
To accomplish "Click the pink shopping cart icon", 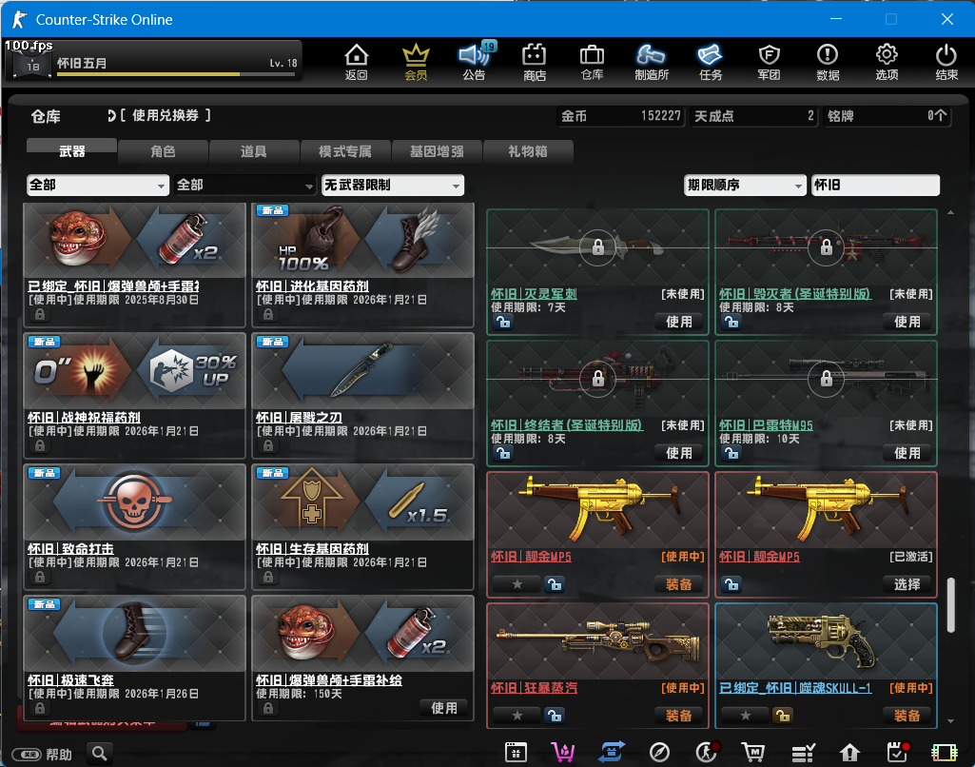I will tap(563, 752).
